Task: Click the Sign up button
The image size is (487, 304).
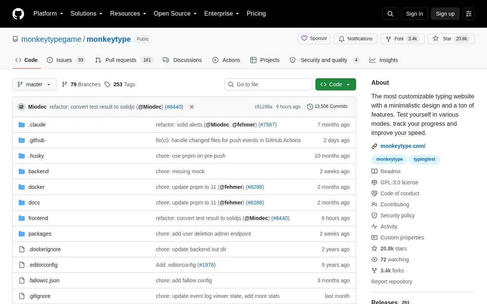Action: tap(445, 14)
